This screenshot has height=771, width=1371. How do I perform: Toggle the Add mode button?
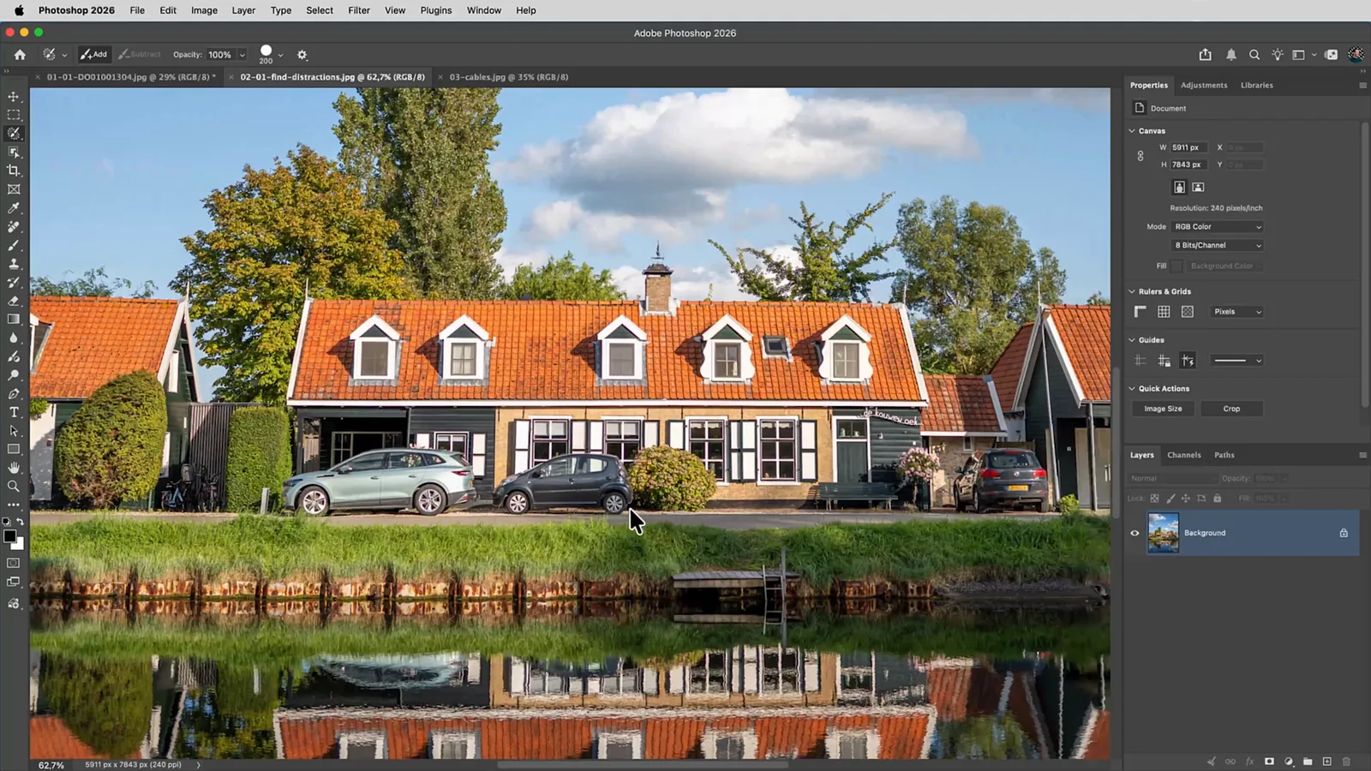tap(94, 54)
